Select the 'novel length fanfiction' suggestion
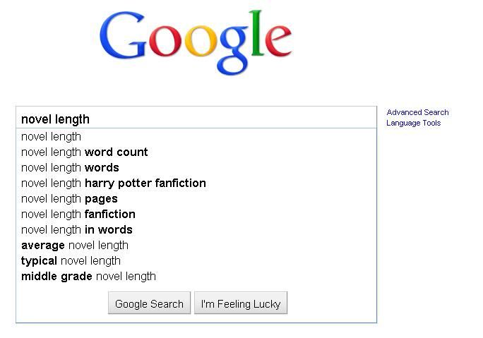 pyautogui.click(x=78, y=214)
